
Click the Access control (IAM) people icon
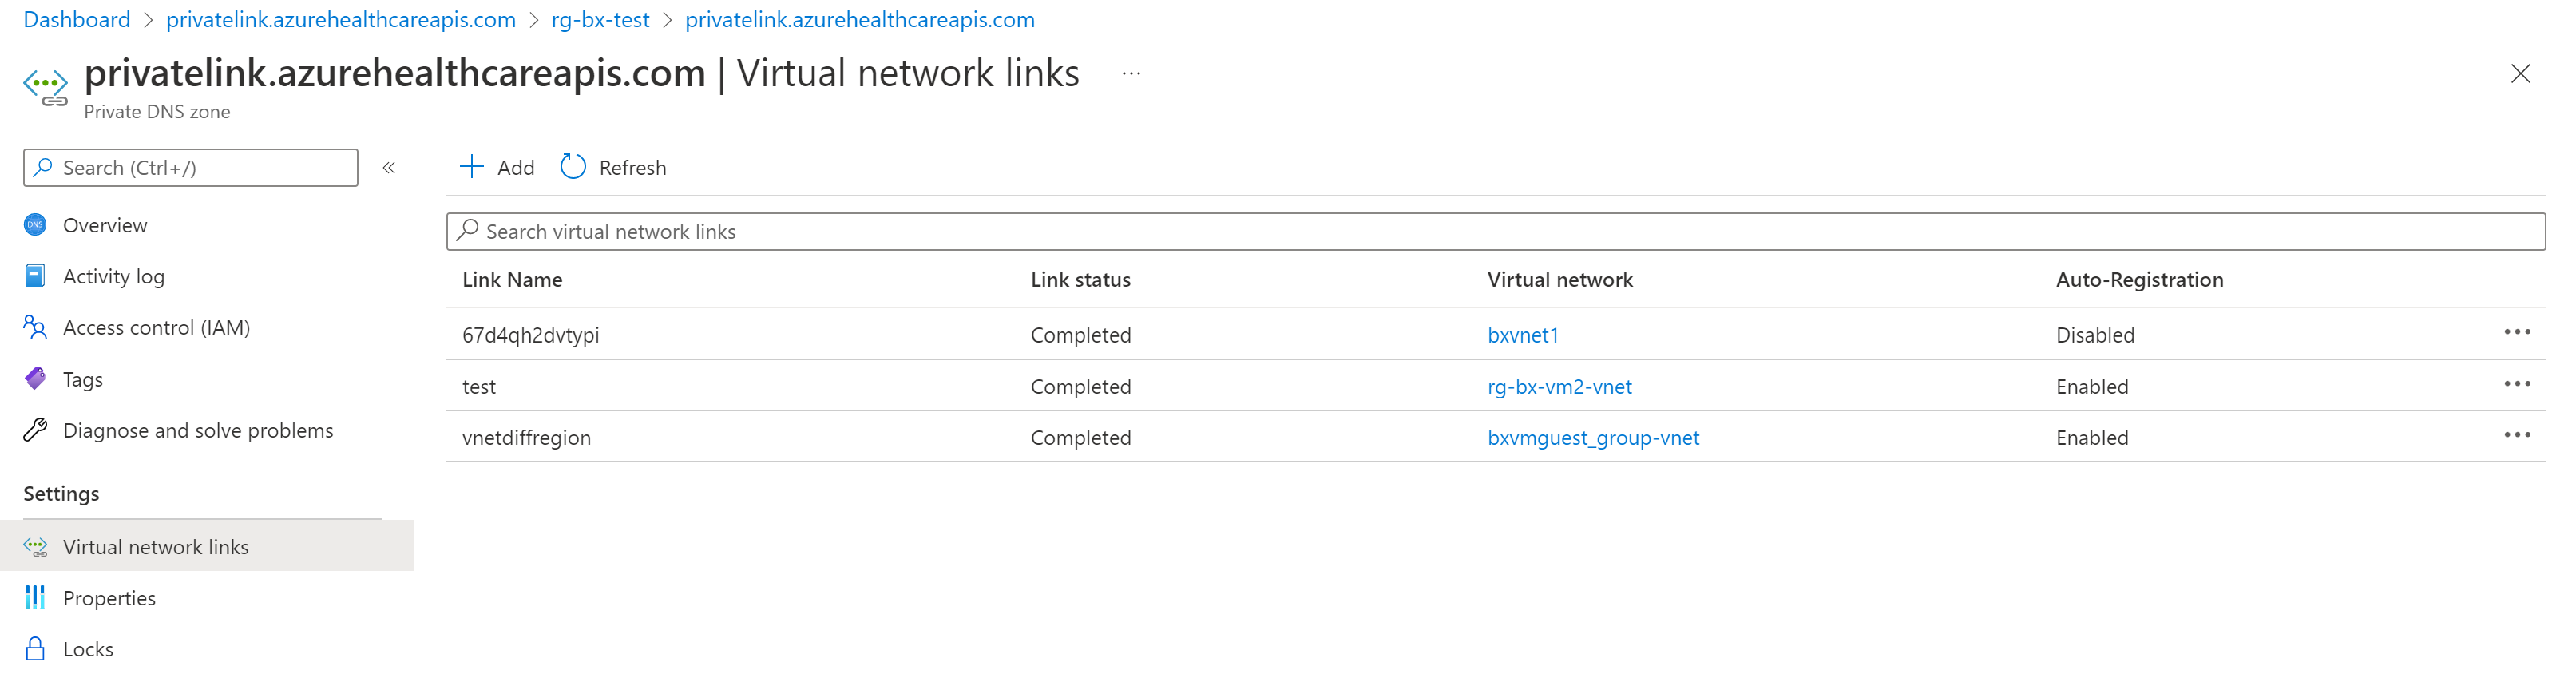[35, 327]
